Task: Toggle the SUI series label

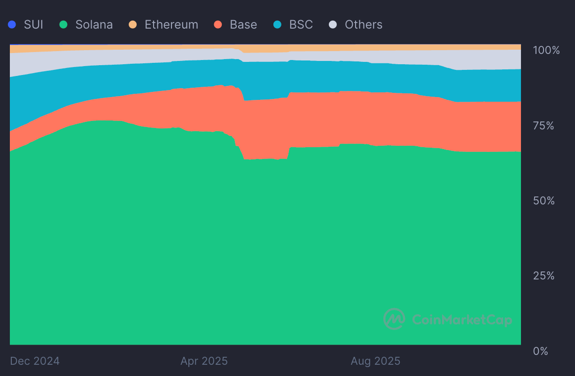Action: click(33, 25)
